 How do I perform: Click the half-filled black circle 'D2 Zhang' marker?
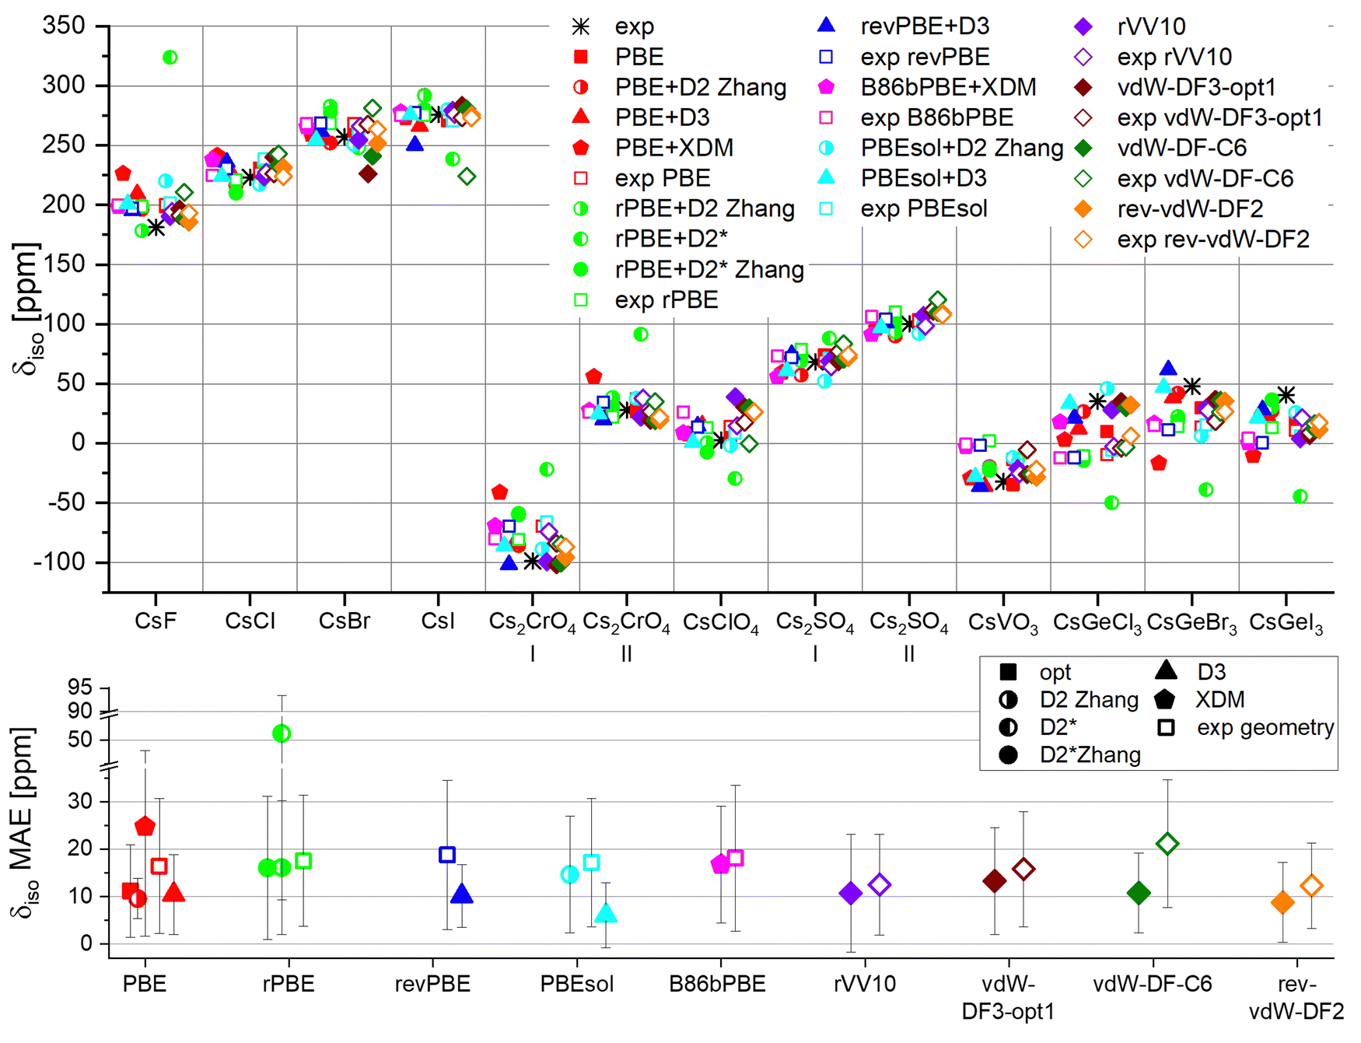pyautogui.click(x=1009, y=699)
